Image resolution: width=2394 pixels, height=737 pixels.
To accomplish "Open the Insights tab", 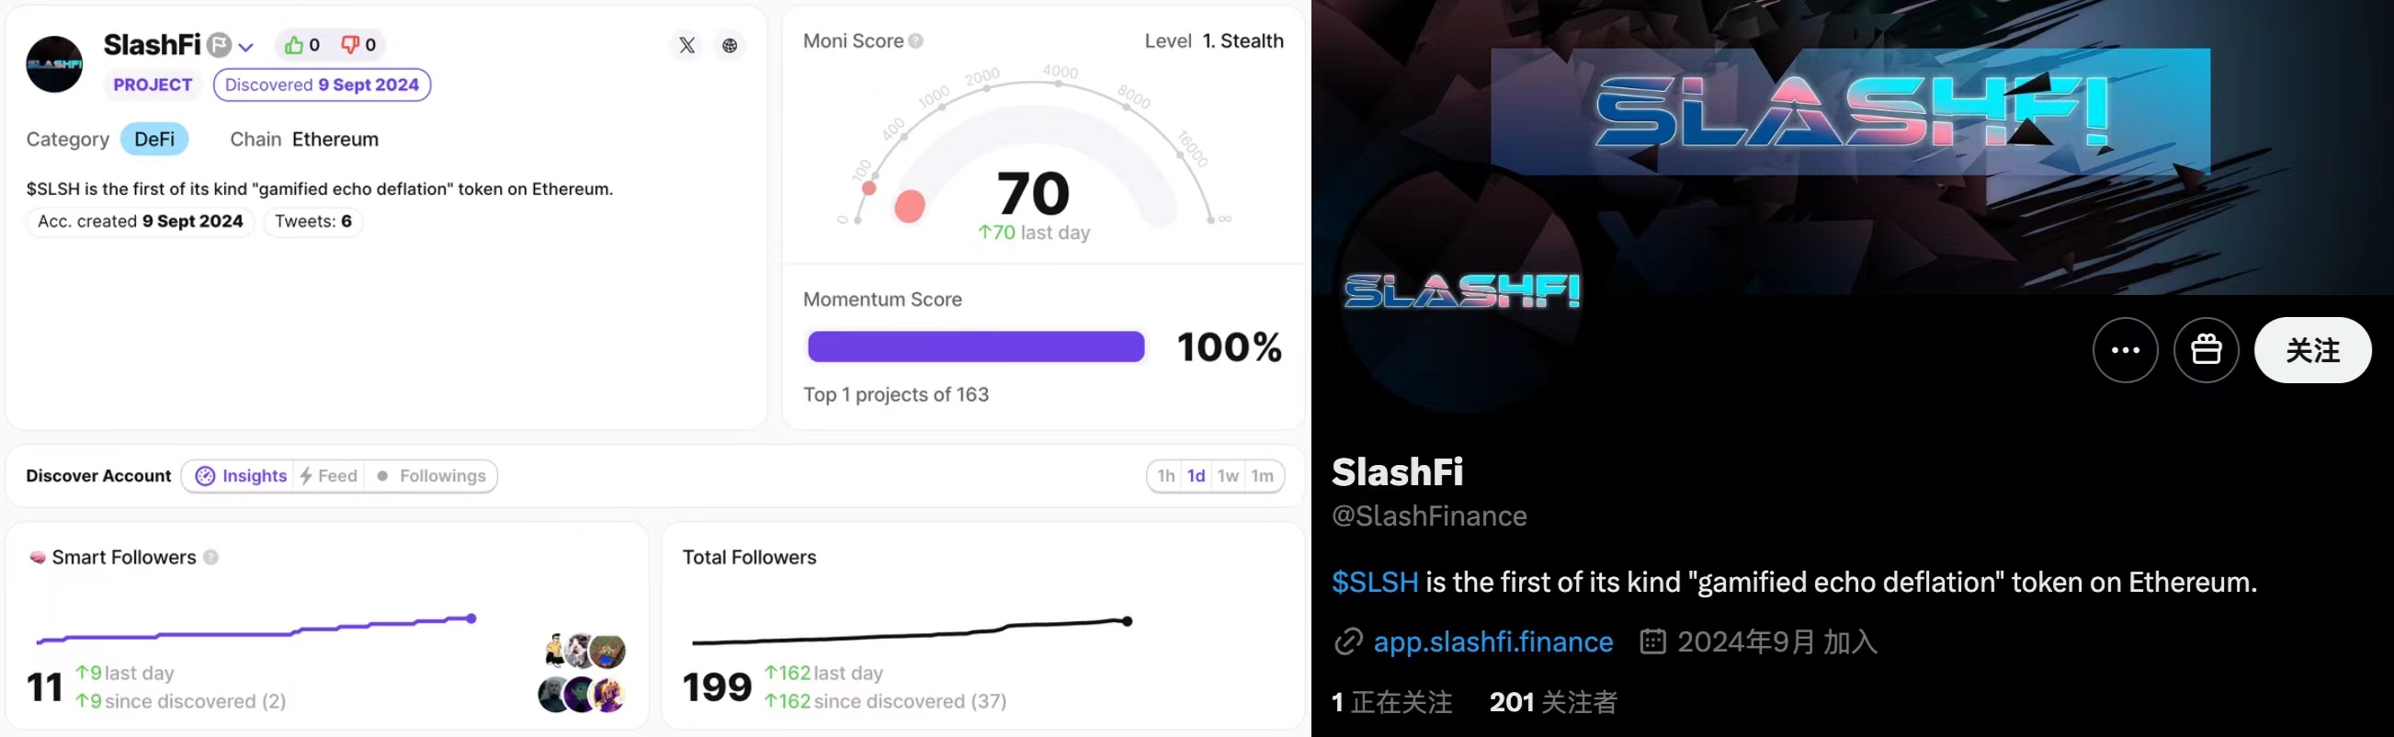I will (x=241, y=476).
